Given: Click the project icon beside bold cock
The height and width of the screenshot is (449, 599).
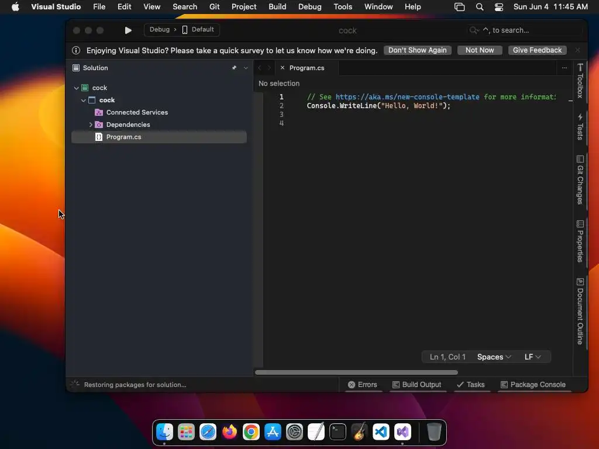Looking at the screenshot, I should tap(92, 100).
